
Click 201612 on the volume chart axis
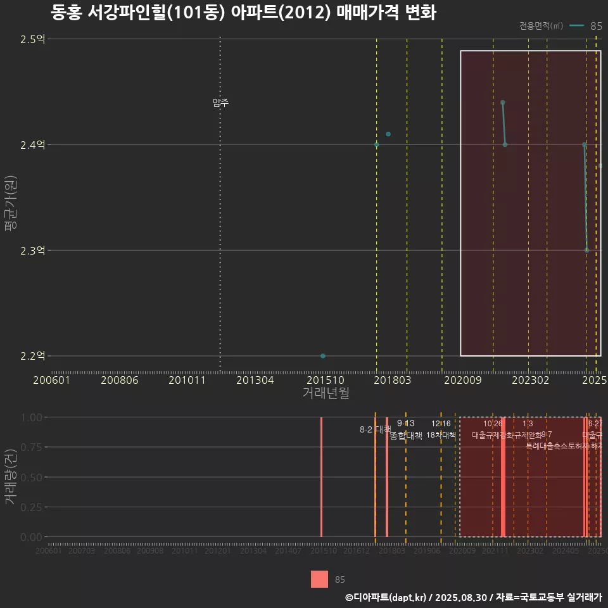[x=357, y=550]
